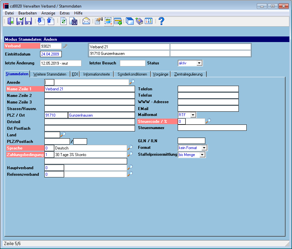Image resolution: width=292 pixels, height=249 pixels.
Task: Expand the Status dropdown
Action: (199, 63)
